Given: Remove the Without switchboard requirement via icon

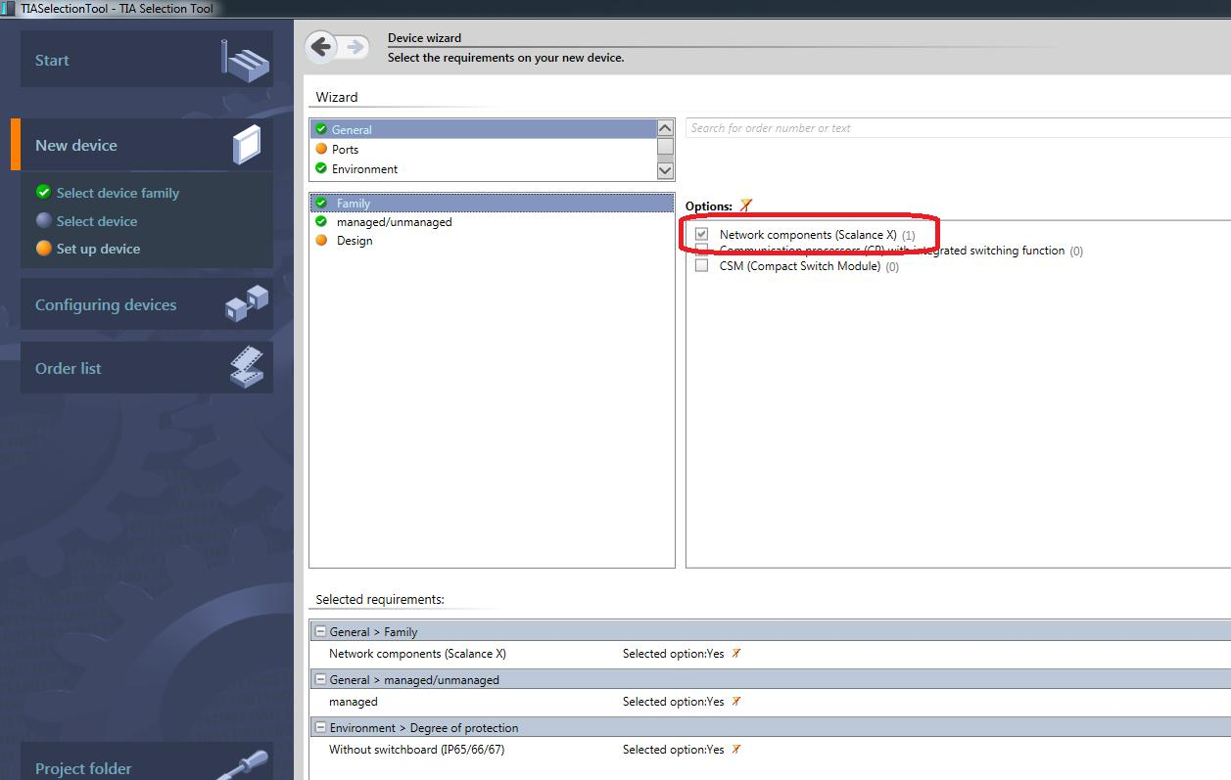Looking at the screenshot, I should coord(736,750).
